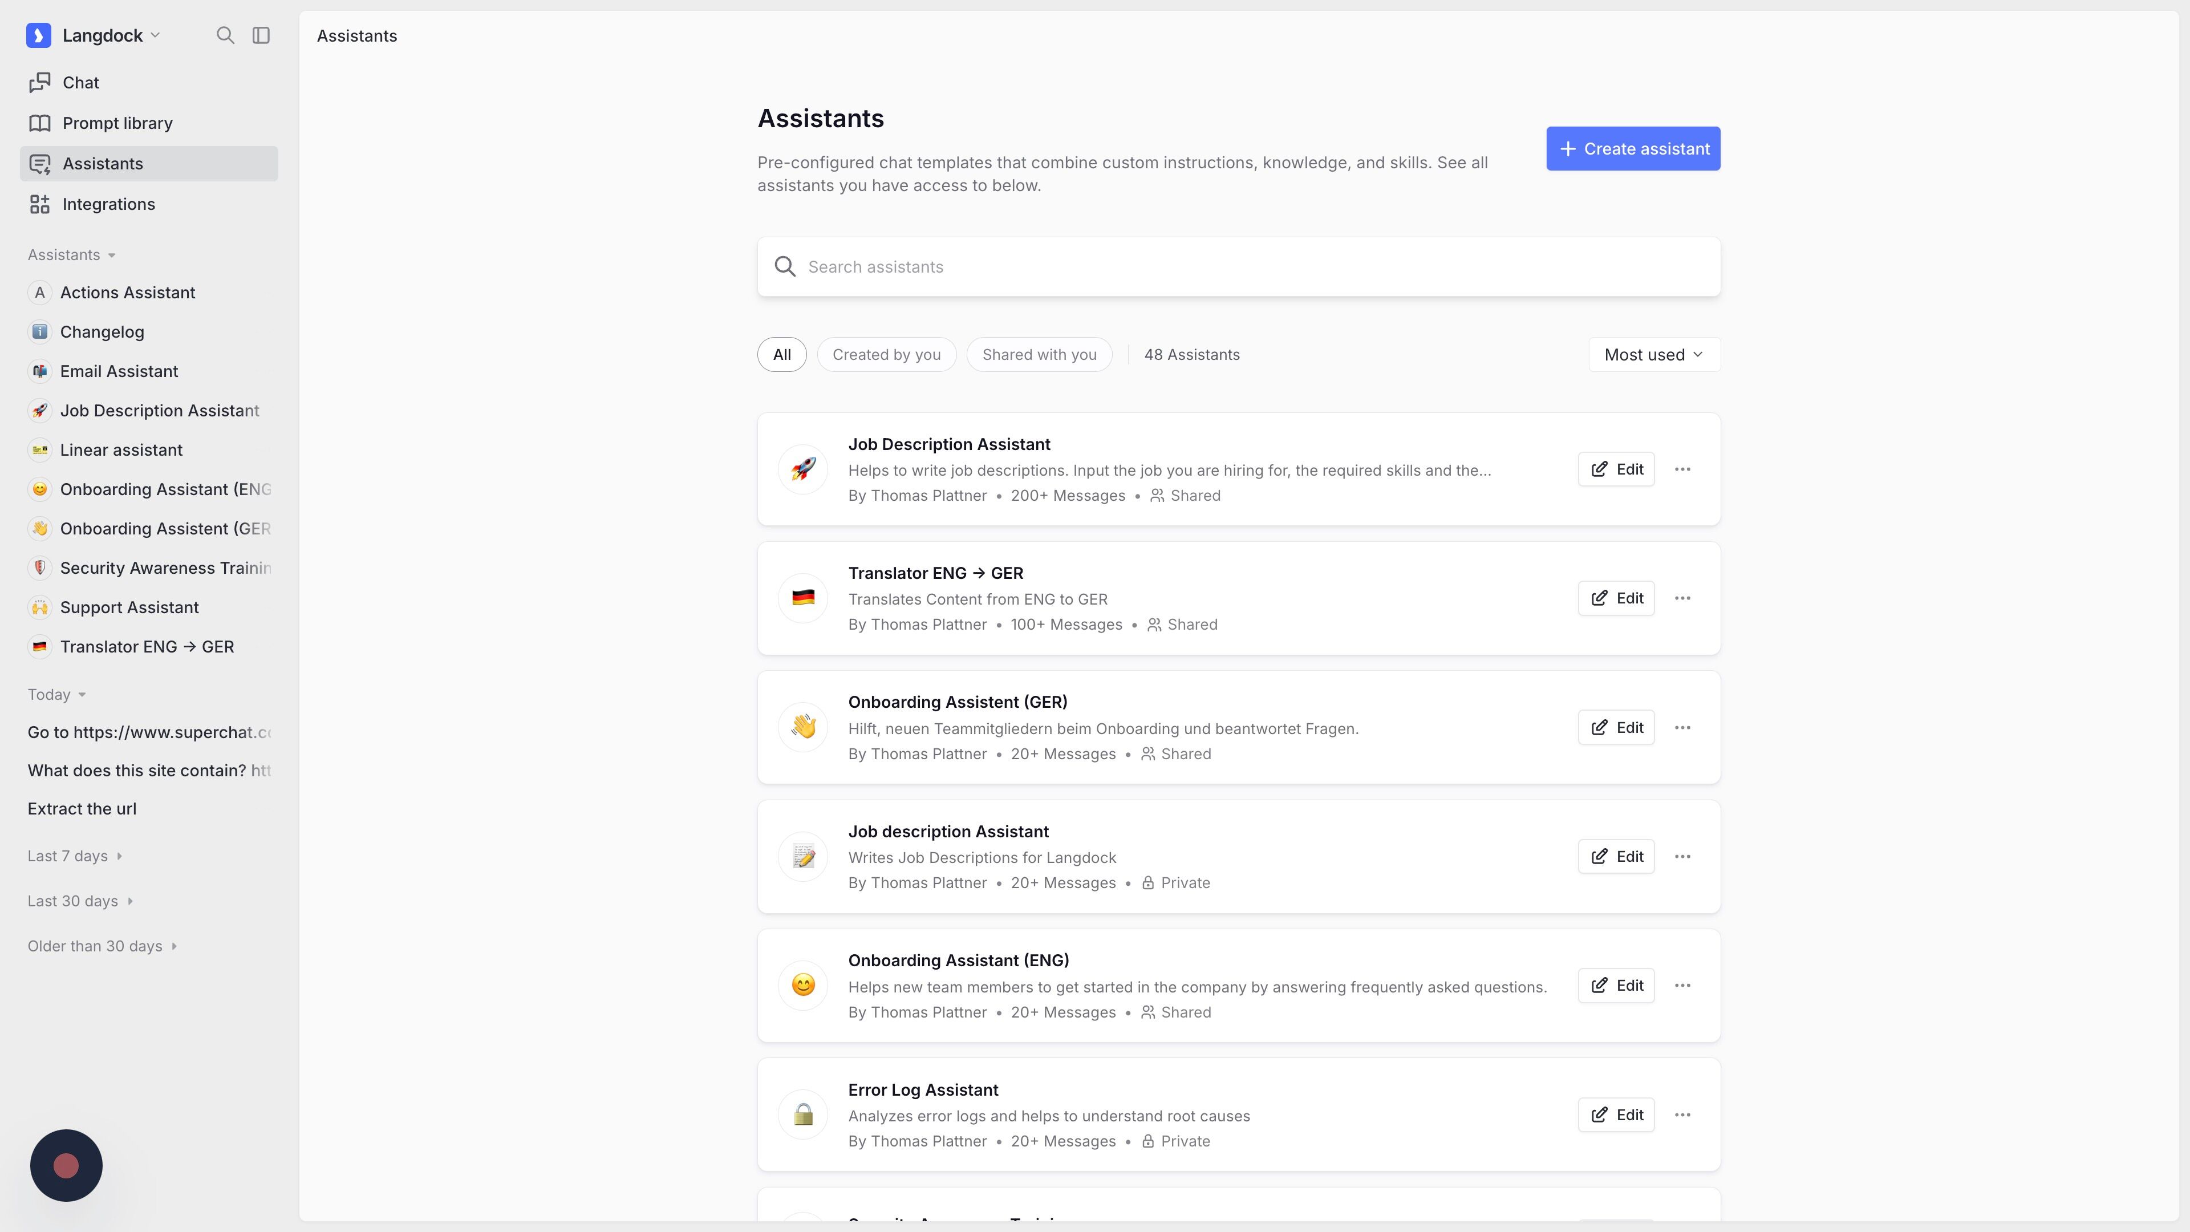Image resolution: width=2190 pixels, height=1232 pixels.
Task: Open the Most used sort dropdown
Action: point(1653,355)
